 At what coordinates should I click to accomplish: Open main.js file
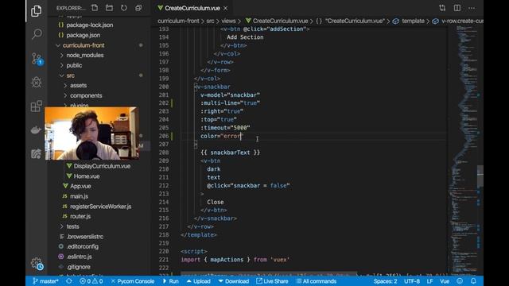tap(79, 196)
